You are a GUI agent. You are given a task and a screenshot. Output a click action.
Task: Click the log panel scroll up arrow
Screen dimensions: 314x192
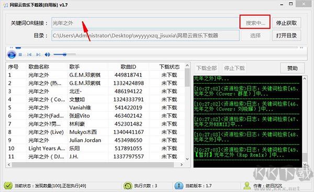point(305,78)
